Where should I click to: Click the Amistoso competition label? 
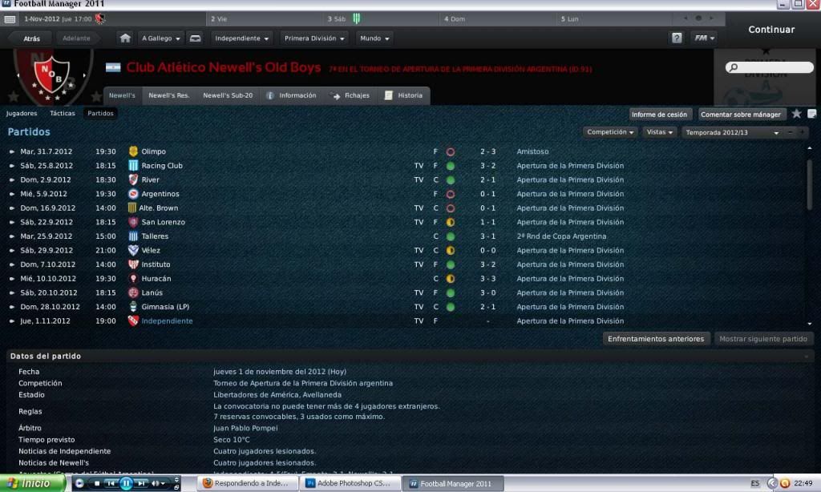(x=532, y=151)
